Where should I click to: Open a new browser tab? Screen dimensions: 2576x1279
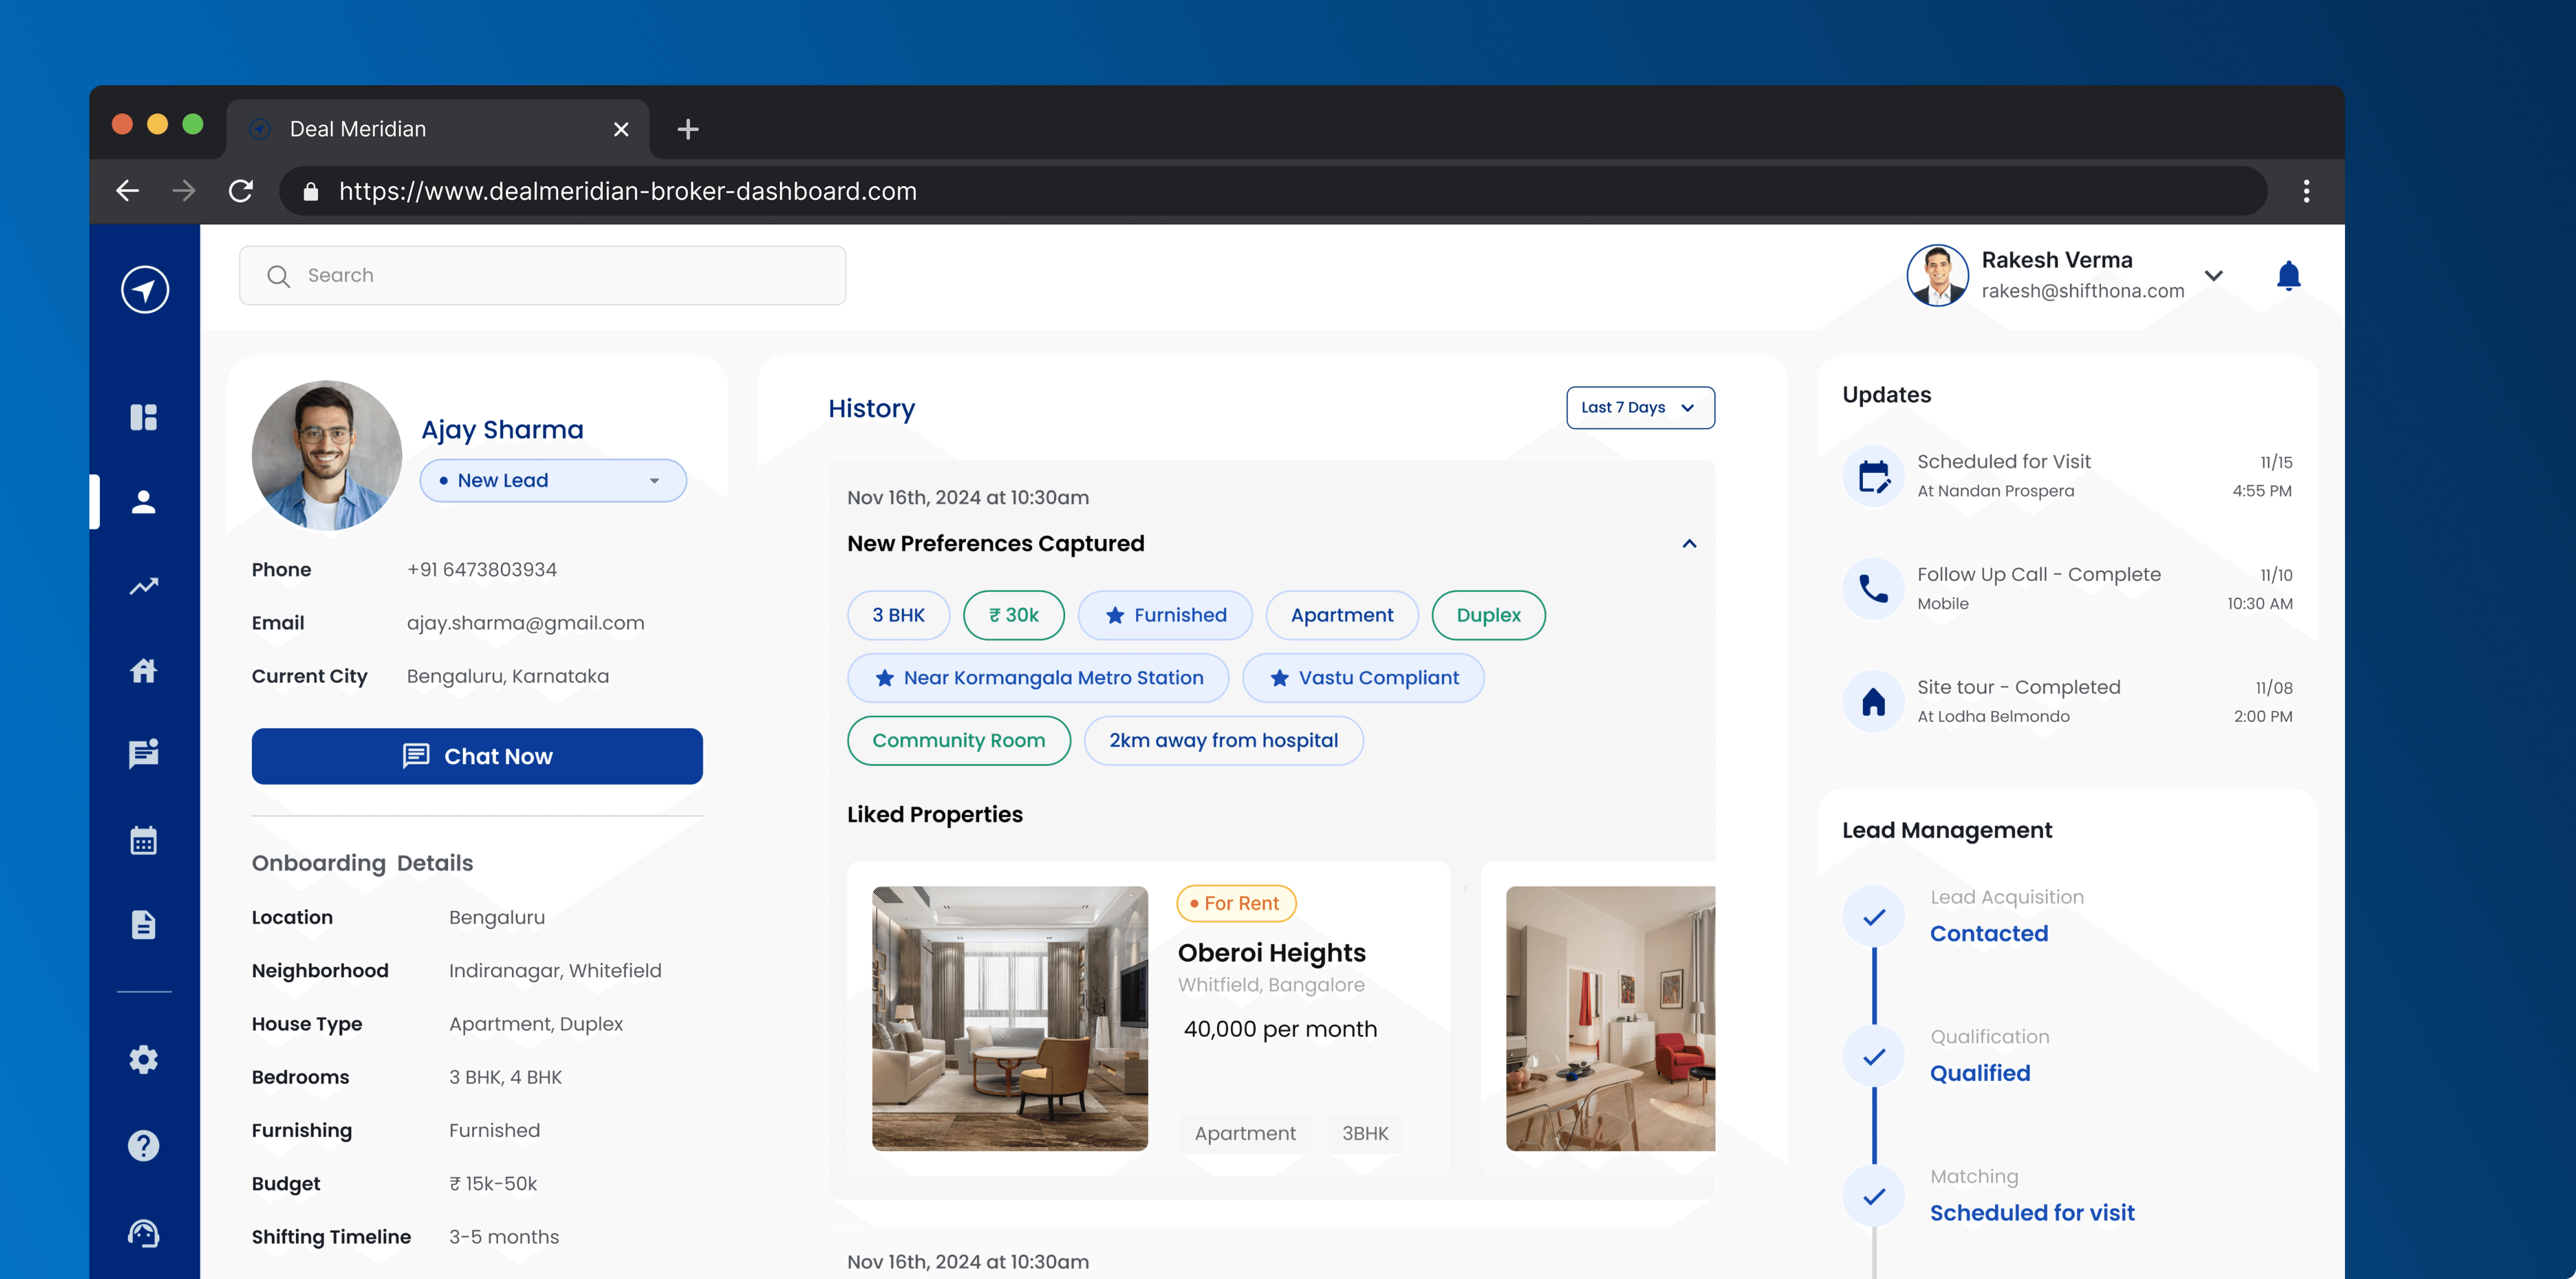pos(688,129)
